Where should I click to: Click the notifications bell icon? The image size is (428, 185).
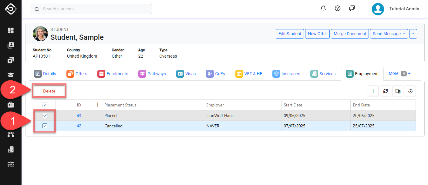tap(323, 8)
